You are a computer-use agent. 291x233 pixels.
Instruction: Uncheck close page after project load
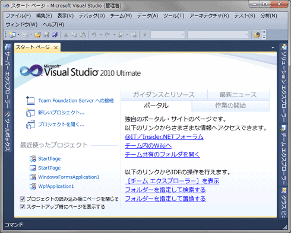click(x=23, y=199)
